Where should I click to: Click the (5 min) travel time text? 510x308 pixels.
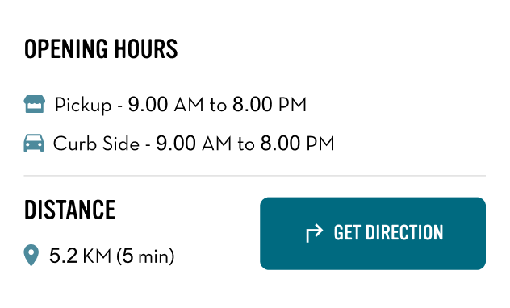point(145,256)
